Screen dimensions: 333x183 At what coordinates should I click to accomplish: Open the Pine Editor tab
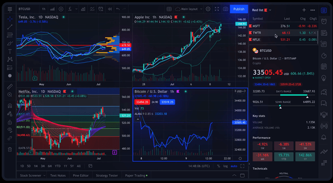click(x=81, y=176)
